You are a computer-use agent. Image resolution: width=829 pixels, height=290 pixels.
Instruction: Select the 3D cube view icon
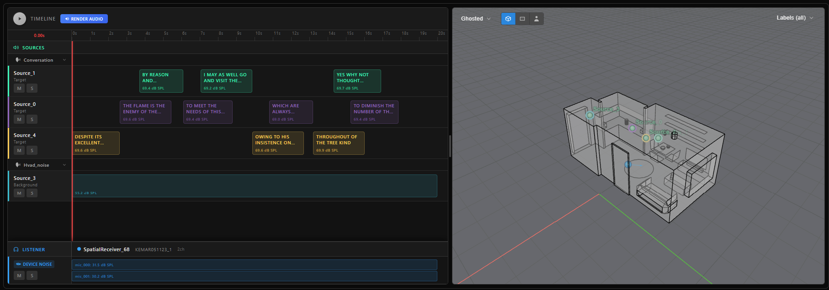pyautogui.click(x=508, y=19)
